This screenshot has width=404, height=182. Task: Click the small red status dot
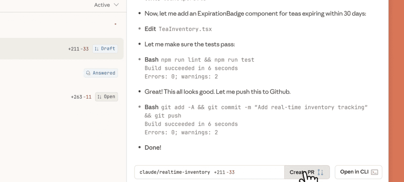pyautogui.click(x=115, y=24)
